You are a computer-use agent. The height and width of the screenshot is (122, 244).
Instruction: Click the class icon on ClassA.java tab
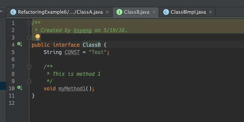click(13, 12)
